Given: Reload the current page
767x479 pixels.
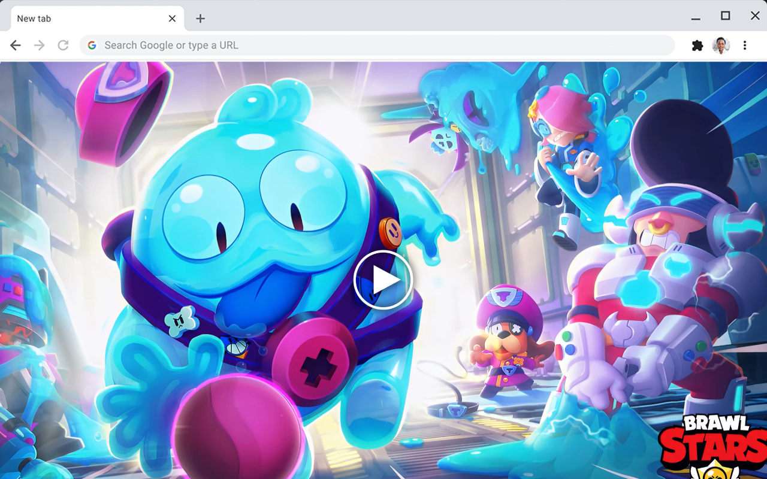Looking at the screenshot, I should [63, 45].
